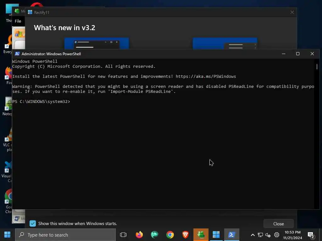Screen dimensions: 322x241
Task: Launch Google Chrome from the taskbar
Action: [x=170, y=235]
